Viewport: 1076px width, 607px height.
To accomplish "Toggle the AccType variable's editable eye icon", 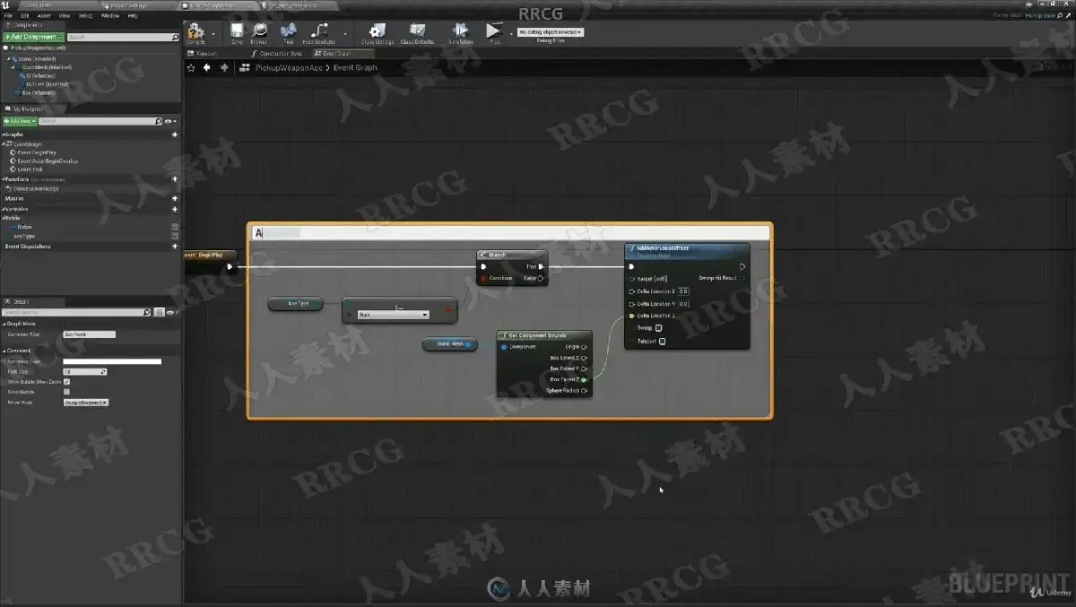I will (x=175, y=236).
